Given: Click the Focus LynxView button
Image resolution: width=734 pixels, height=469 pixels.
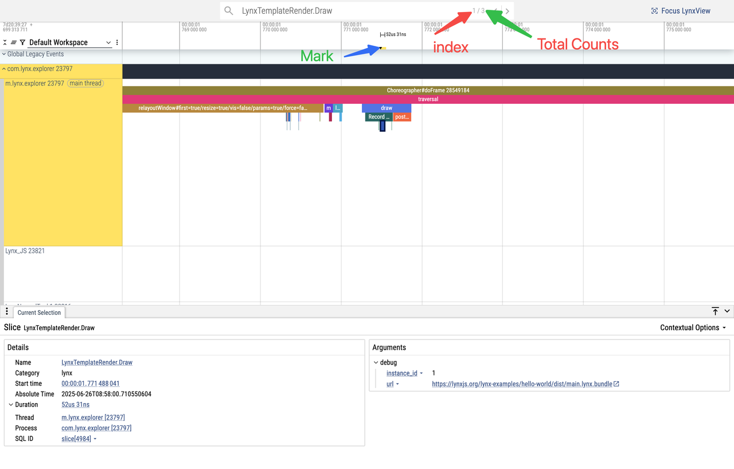Looking at the screenshot, I should [x=681, y=11].
